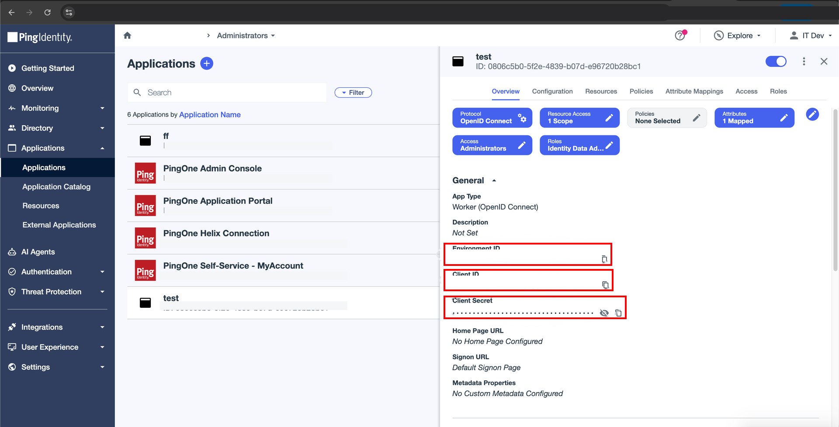Copy the Client Secret value
The height and width of the screenshot is (427, 839).
(x=618, y=313)
